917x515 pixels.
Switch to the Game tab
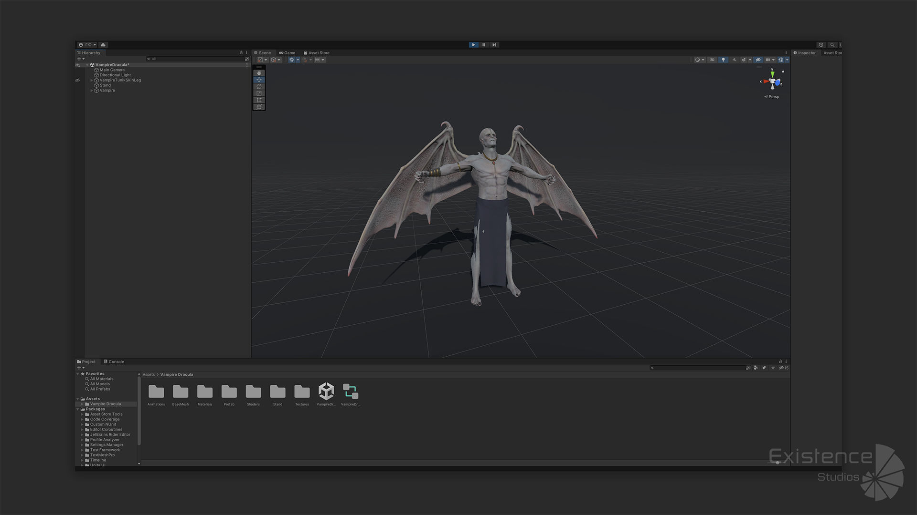tap(287, 53)
